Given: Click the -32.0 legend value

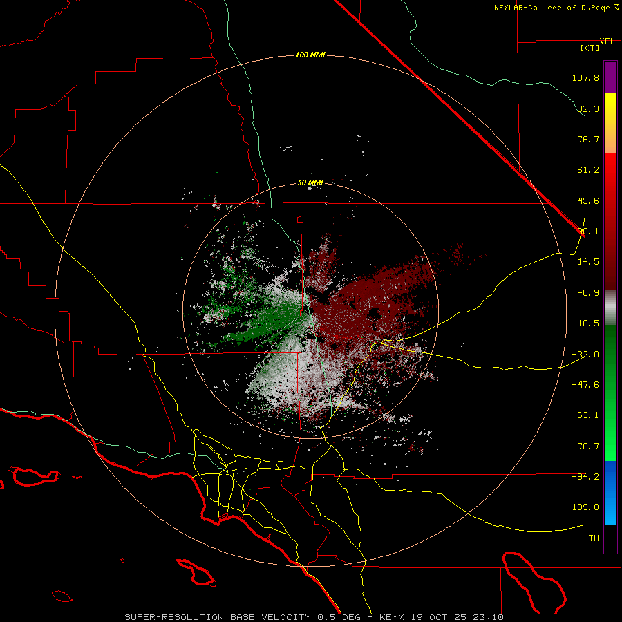Looking at the screenshot, I should (x=585, y=355).
